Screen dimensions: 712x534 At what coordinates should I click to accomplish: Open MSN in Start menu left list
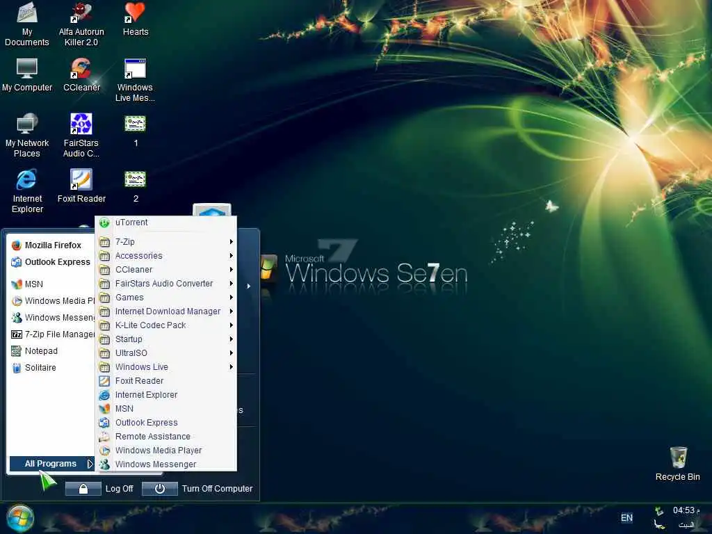click(x=50, y=284)
